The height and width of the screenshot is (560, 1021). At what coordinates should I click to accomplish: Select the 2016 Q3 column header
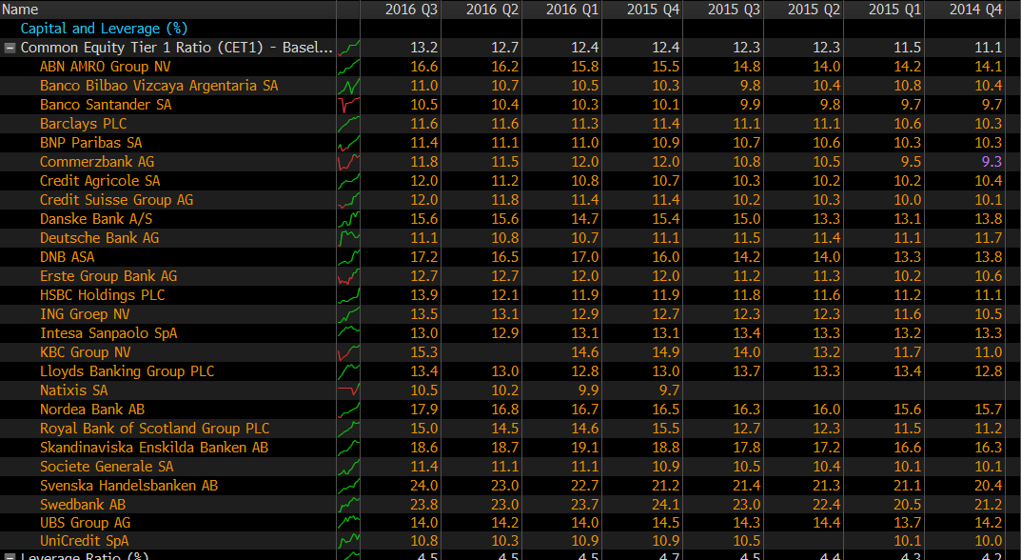(411, 10)
